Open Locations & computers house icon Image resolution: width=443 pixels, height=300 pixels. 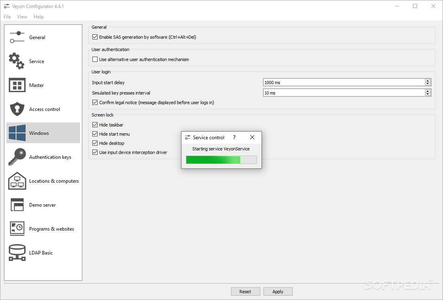[17, 181]
